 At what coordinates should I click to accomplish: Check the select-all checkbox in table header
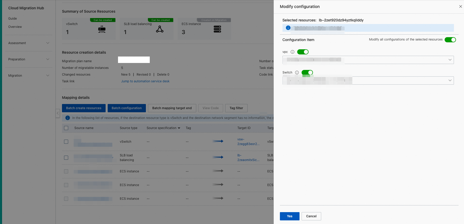pos(66,128)
